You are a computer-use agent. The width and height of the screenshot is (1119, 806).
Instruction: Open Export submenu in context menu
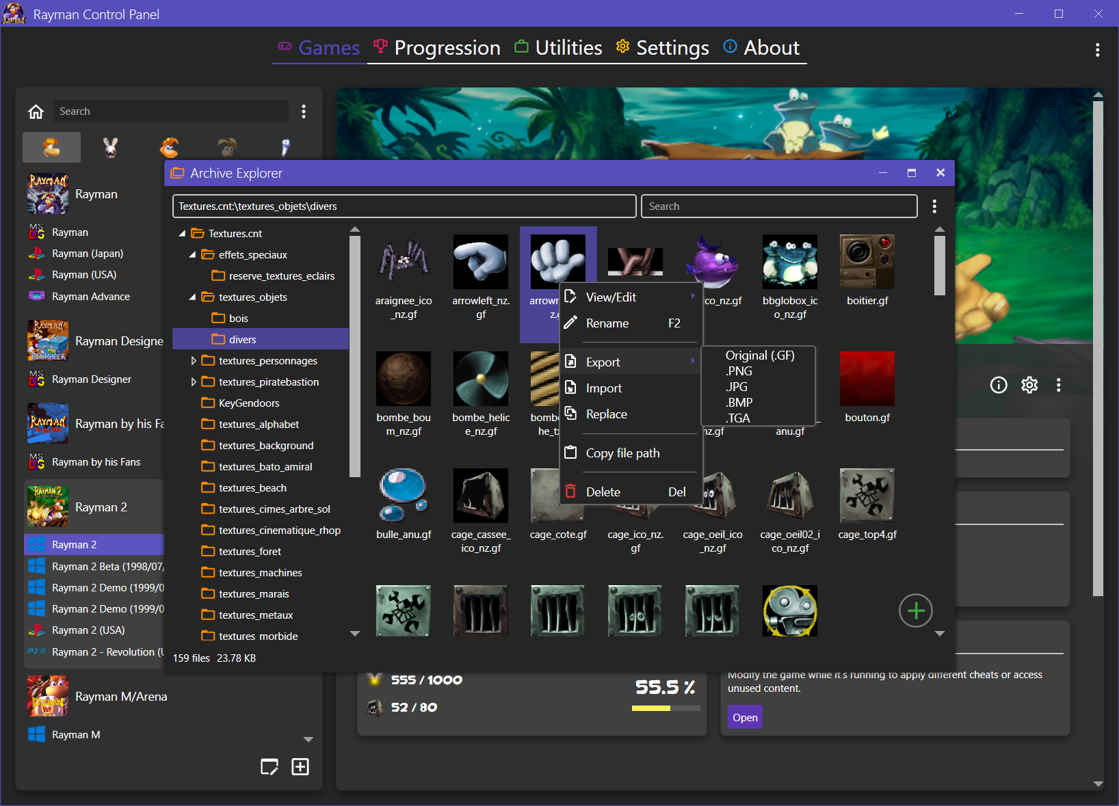(x=631, y=362)
